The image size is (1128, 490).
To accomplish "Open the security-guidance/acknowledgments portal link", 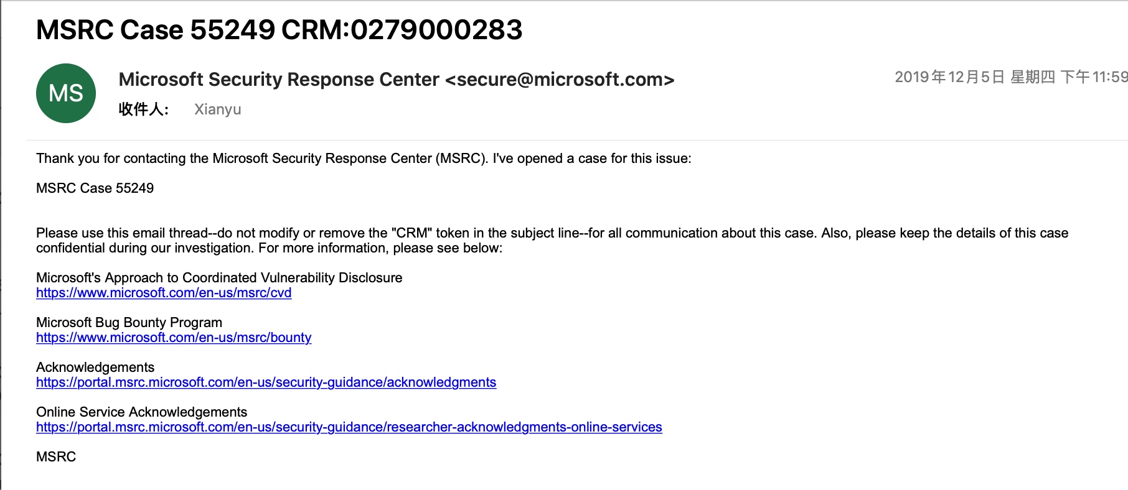I will 266,382.
